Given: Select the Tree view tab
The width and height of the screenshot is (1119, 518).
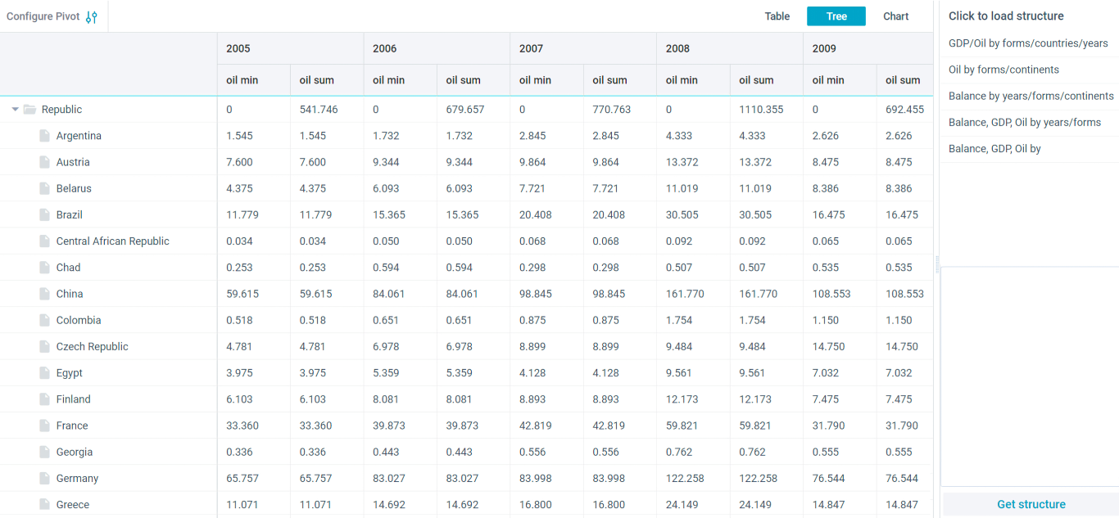Looking at the screenshot, I should point(836,16).
